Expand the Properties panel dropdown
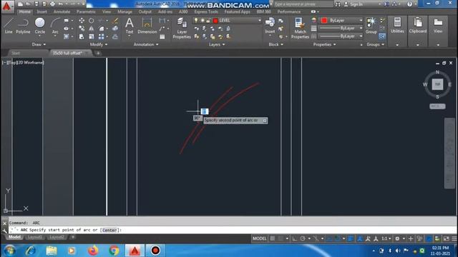Viewport: 458px width, 257px height. click(x=324, y=44)
